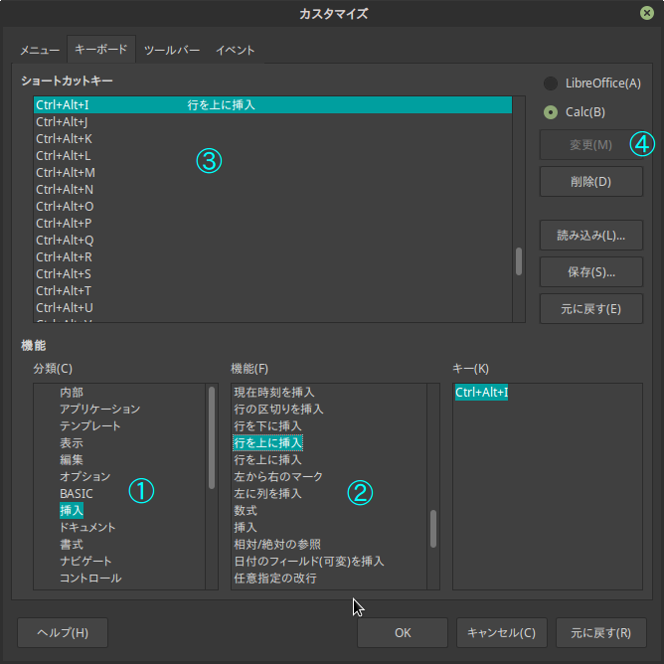This screenshot has width=664, height=664.
Task: Select 左に列を挿入 function
Action: coord(267,494)
